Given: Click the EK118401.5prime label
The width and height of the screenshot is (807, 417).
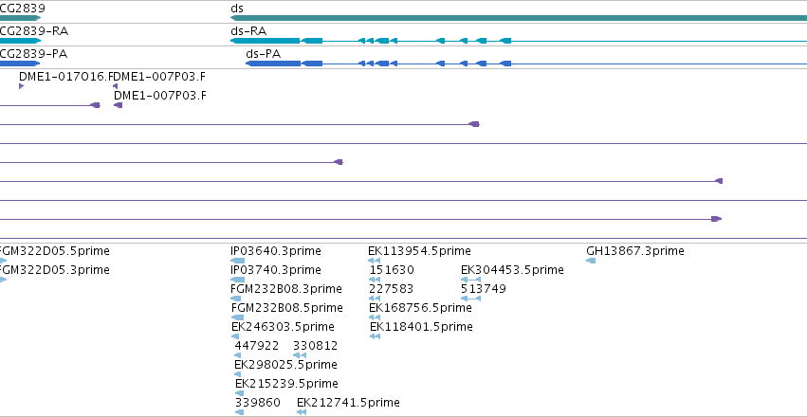Looking at the screenshot, I should [x=421, y=327].
